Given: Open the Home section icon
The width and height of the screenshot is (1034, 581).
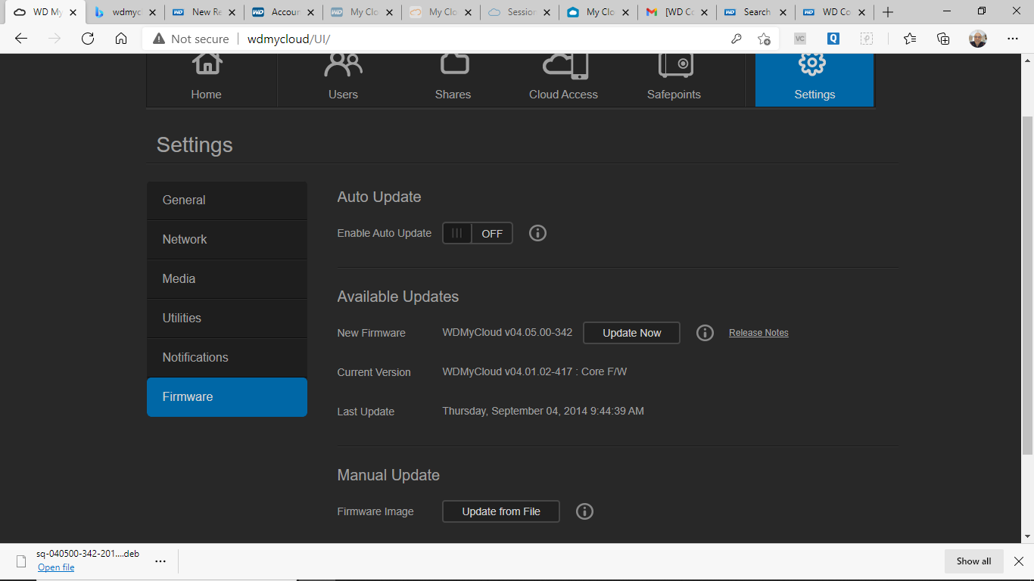Looking at the screenshot, I should (x=207, y=65).
